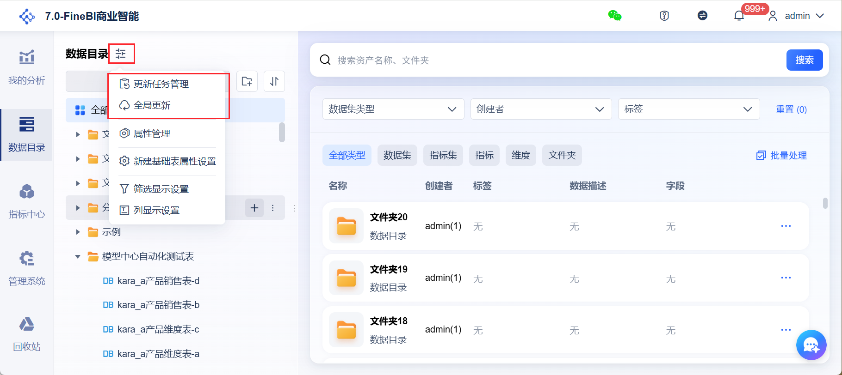842x375 pixels.
Task: Open more options for 文件夹19
Action: [786, 278]
